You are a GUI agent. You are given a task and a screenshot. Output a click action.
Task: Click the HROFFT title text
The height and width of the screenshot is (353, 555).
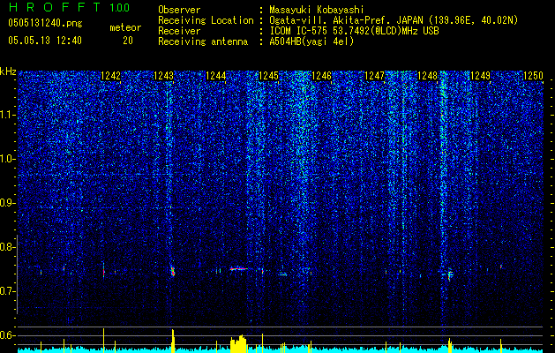55,7
